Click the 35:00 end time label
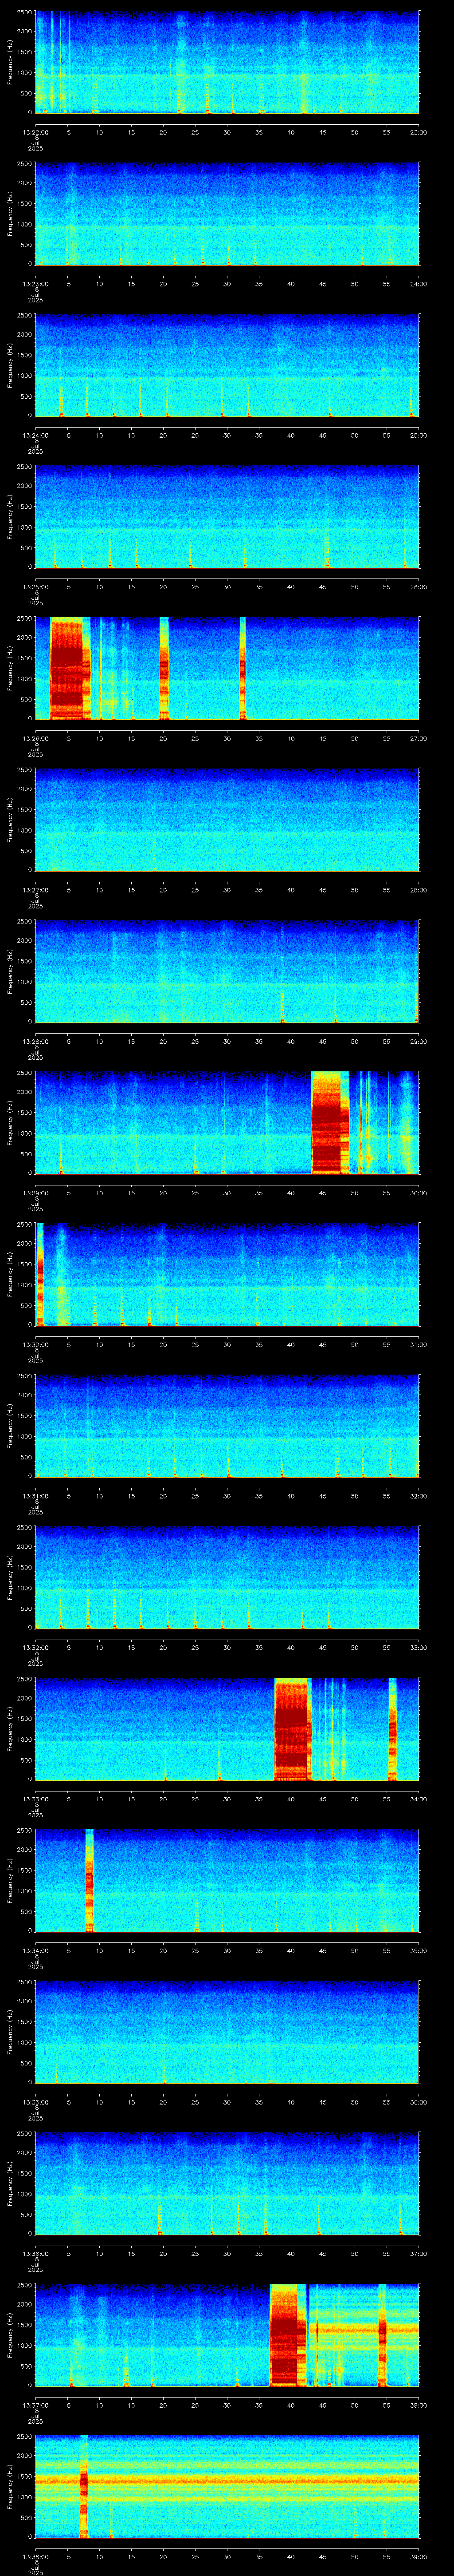Viewport: 454px width, 2576px height. [x=418, y=1950]
